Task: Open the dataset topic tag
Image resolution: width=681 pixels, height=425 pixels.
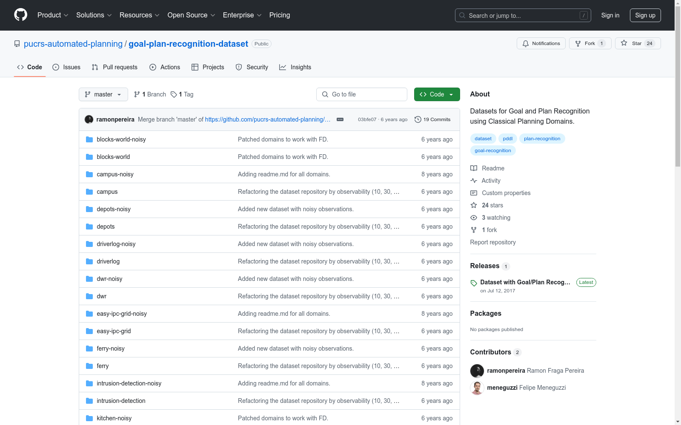Action: tap(483, 139)
